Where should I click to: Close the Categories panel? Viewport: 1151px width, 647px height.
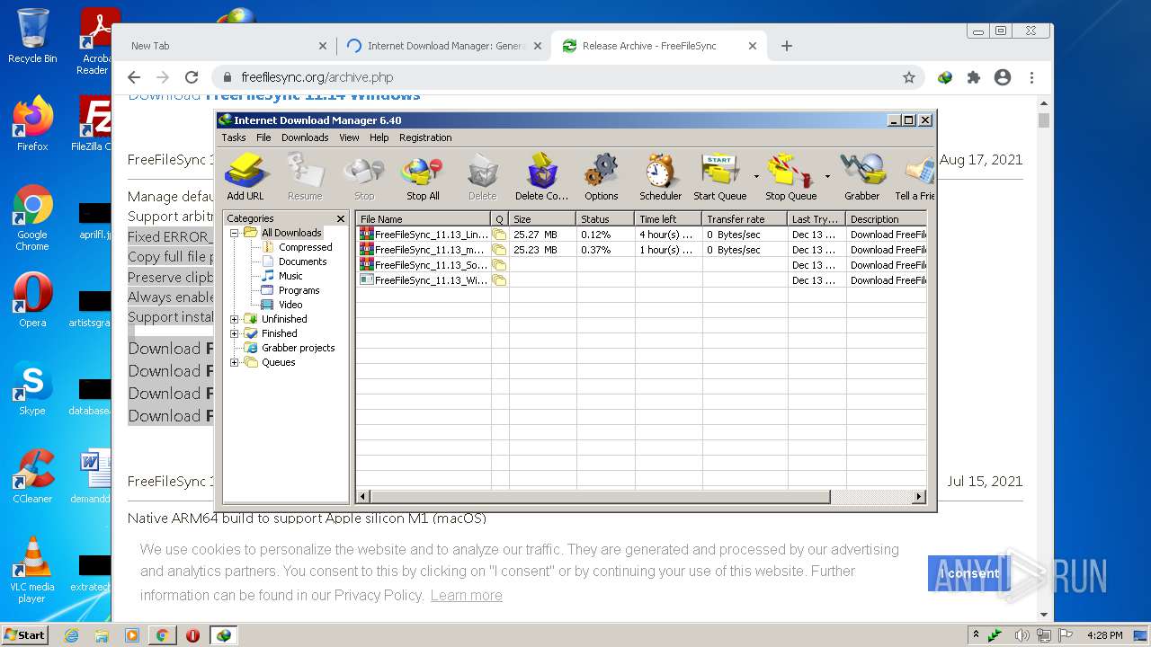(341, 218)
